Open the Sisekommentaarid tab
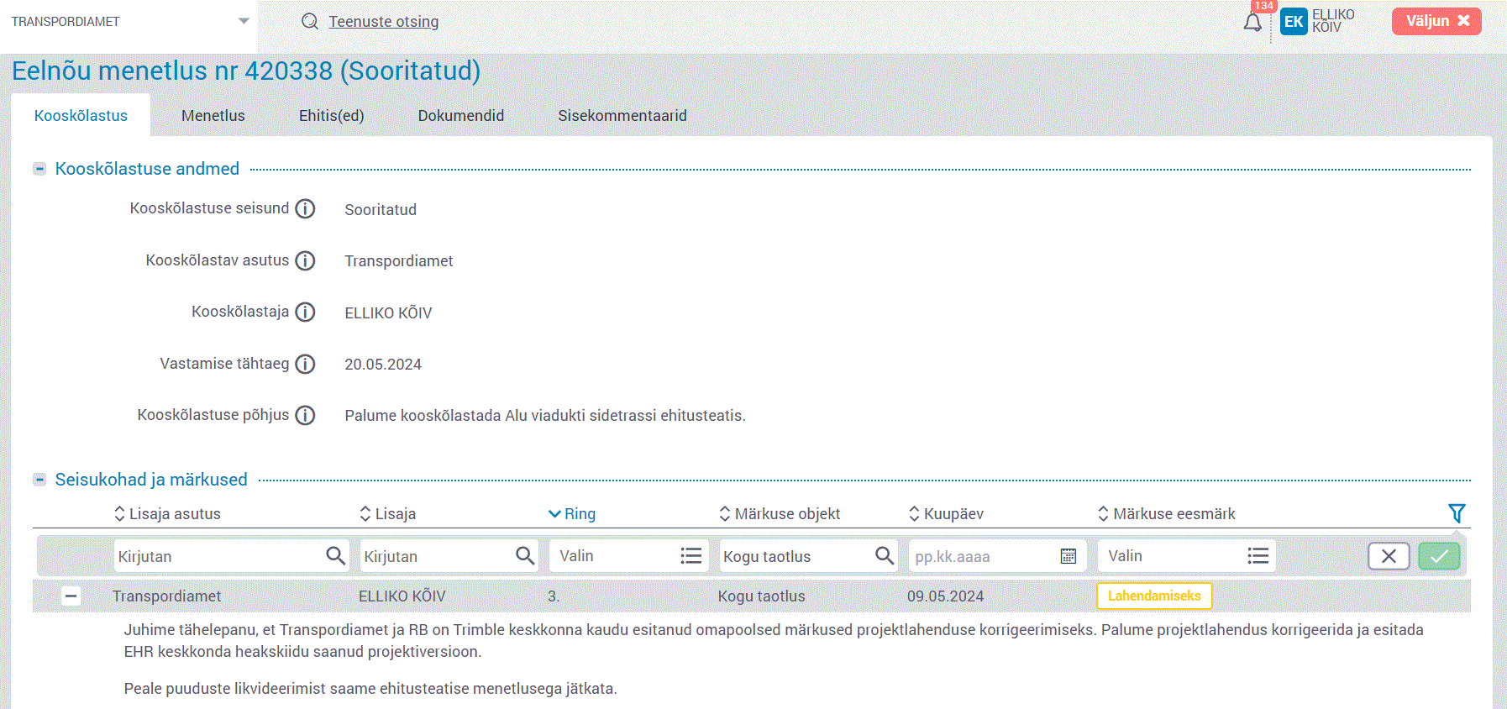The height and width of the screenshot is (709, 1507). 622,116
